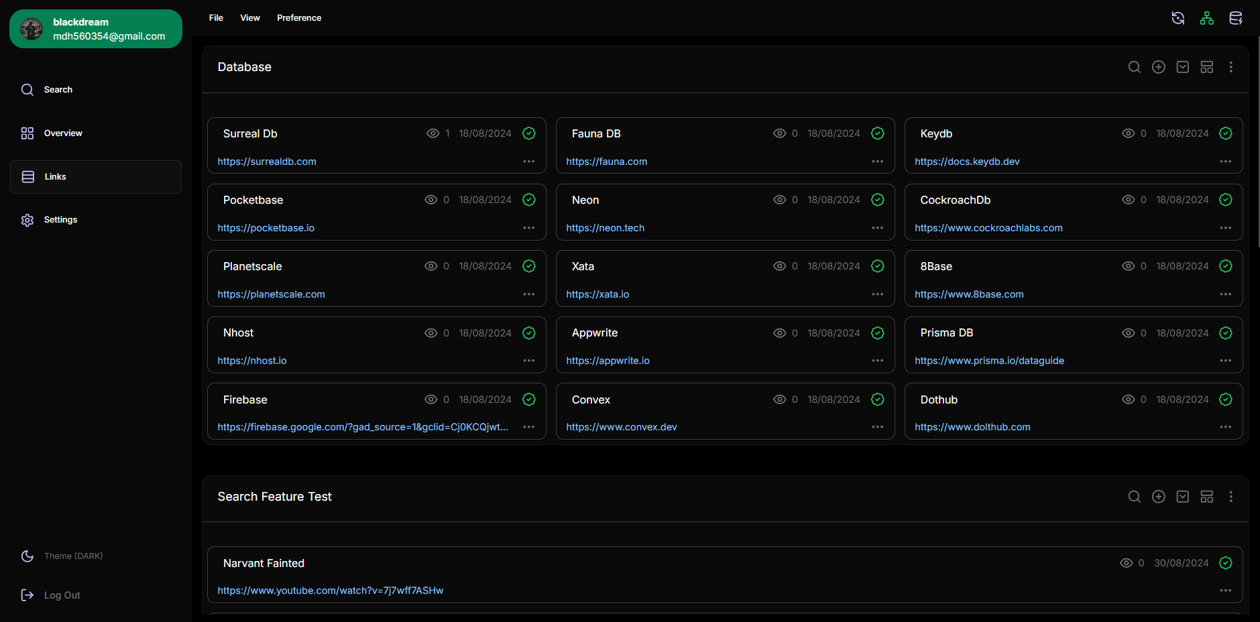Image resolution: width=1260 pixels, height=622 pixels.
Task: Open the Preference menu
Action: pyautogui.click(x=299, y=18)
